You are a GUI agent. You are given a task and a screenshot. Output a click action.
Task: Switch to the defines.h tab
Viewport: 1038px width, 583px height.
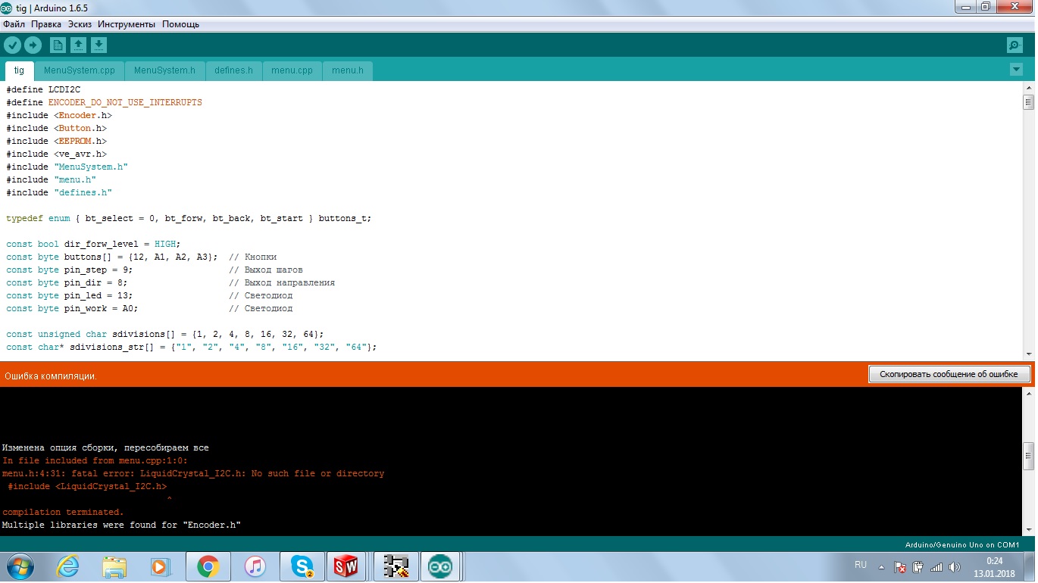point(233,70)
